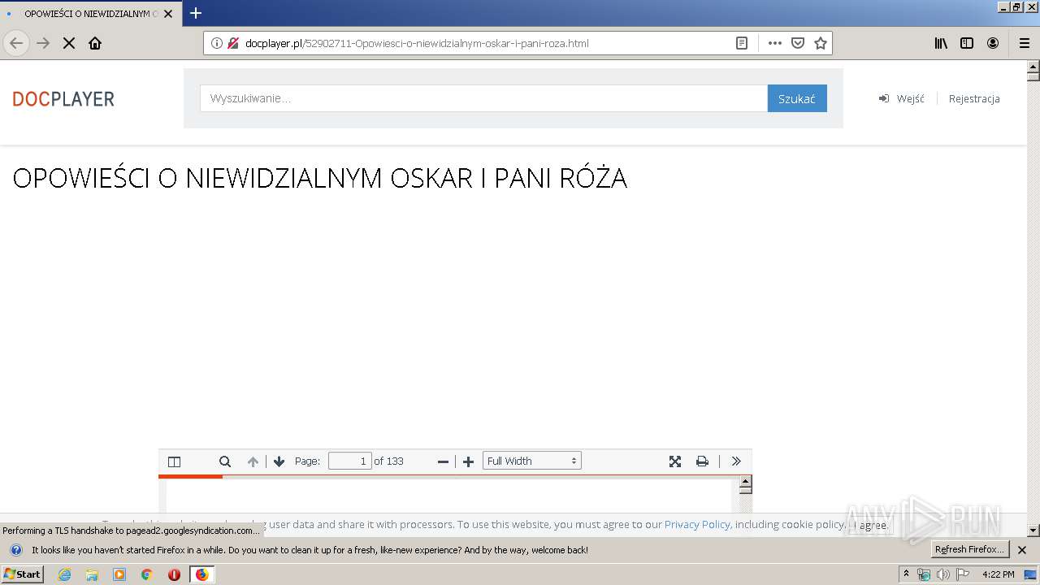The height and width of the screenshot is (585, 1040).
Task: Zoom in the document
Action: pyautogui.click(x=468, y=461)
